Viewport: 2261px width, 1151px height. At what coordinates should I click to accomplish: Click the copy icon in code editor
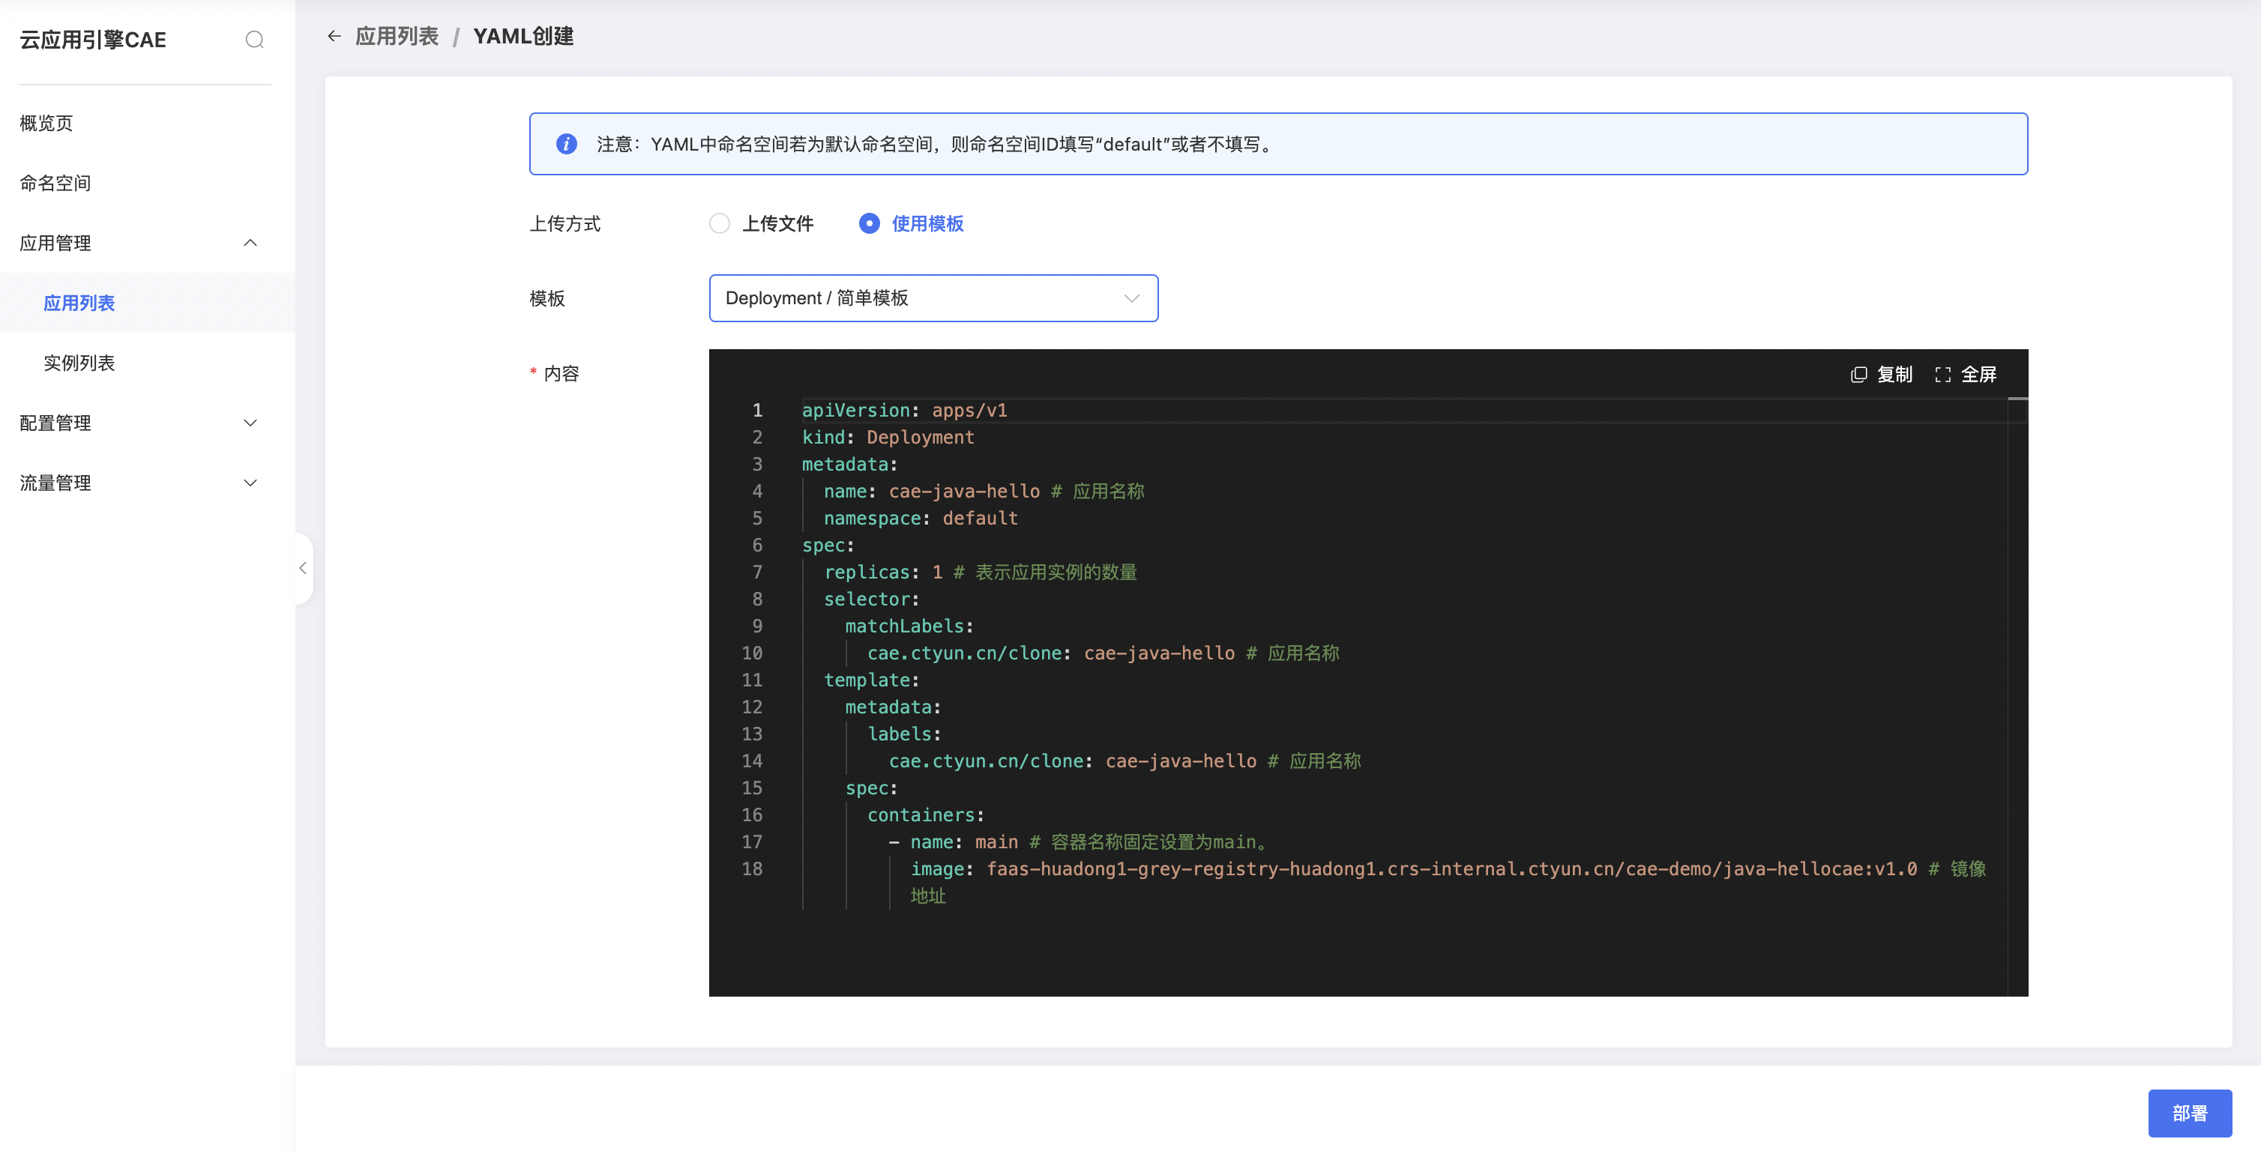[1858, 375]
